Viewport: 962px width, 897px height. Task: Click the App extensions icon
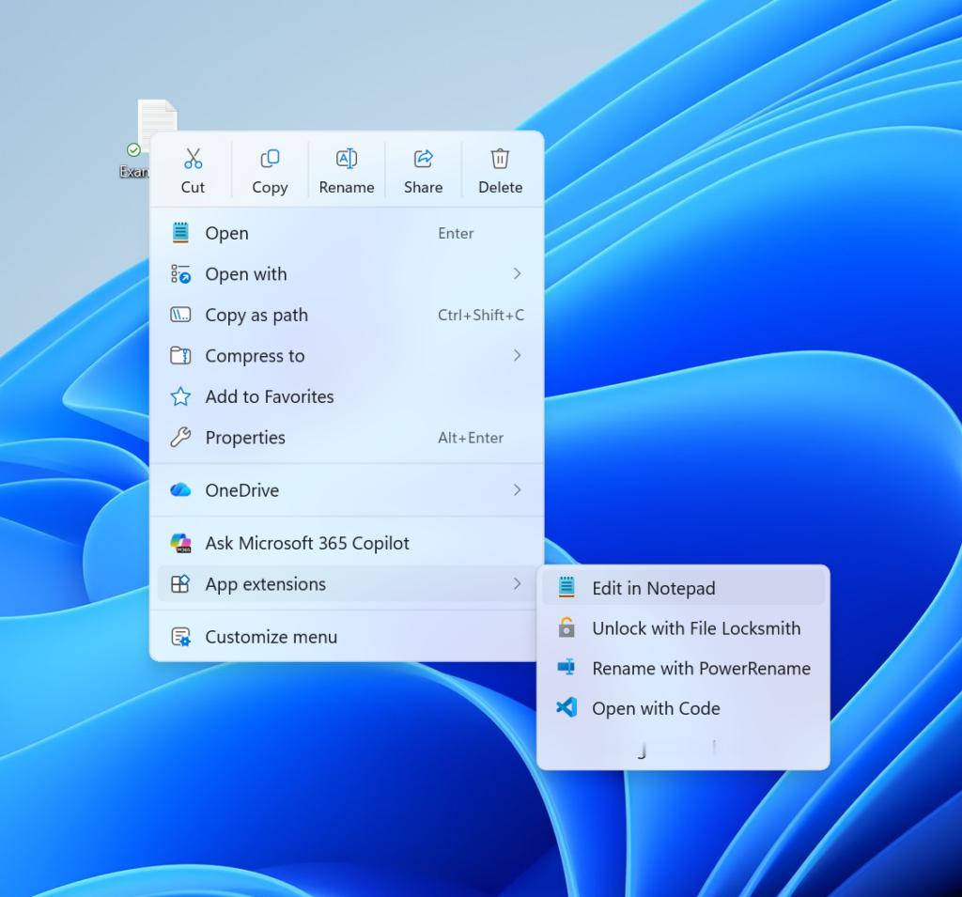[180, 583]
